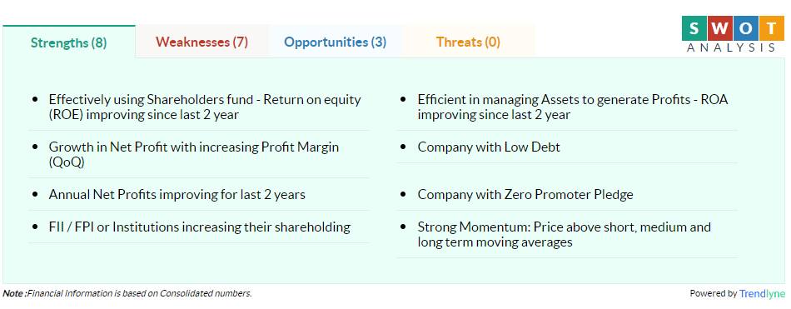The image size is (791, 309).
Task: Click the ROA improving strength item
Action: point(567,107)
